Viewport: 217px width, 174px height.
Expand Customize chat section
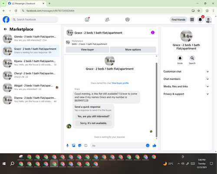pos(186,71)
